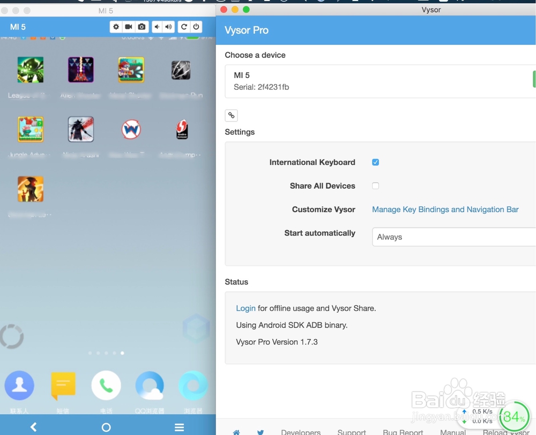The image size is (536, 435).
Task: Open the Metal Shooter game app
Action: pyautogui.click(x=131, y=70)
